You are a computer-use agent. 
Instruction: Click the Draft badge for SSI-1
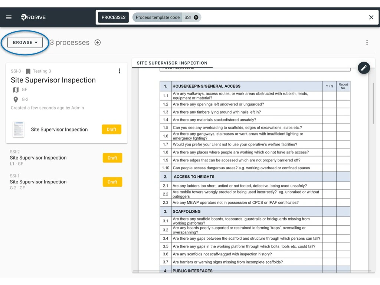tap(112, 182)
